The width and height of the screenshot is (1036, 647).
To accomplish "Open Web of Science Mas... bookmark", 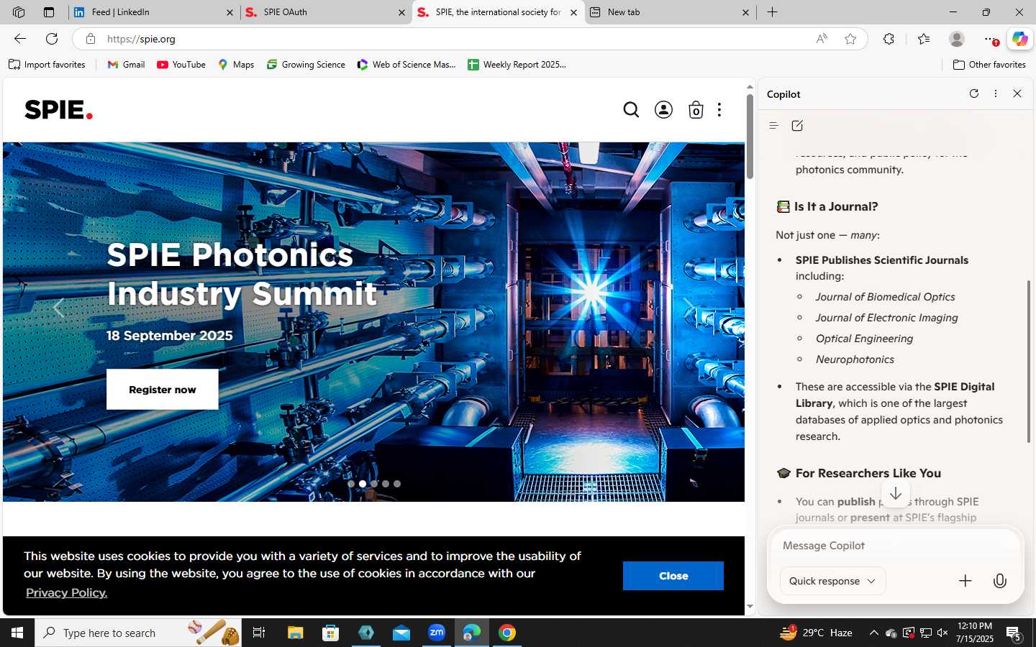I will click(x=406, y=65).
